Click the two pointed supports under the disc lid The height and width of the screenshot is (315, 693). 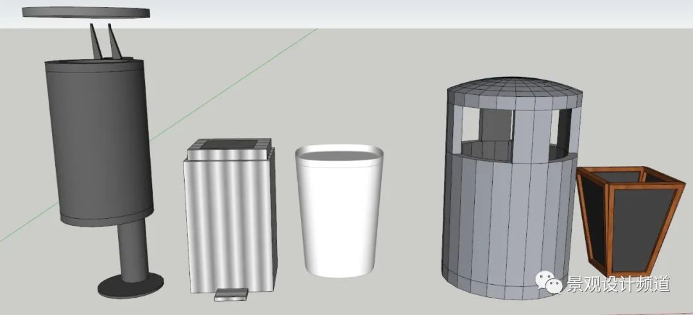click(105, 43)
